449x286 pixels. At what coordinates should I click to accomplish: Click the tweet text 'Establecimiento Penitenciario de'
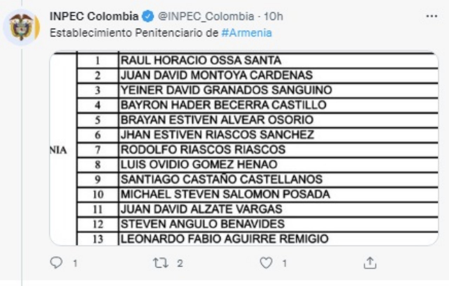pyautogui.click(x=134, y=33)
